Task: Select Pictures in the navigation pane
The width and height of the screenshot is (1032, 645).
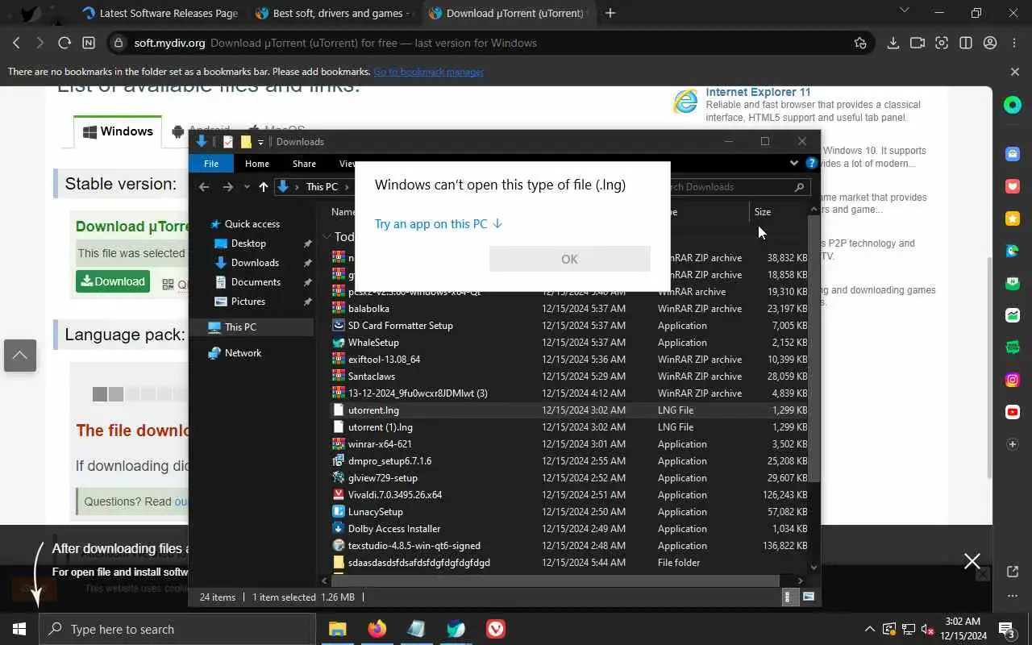Action: click(x=248, y=302)
